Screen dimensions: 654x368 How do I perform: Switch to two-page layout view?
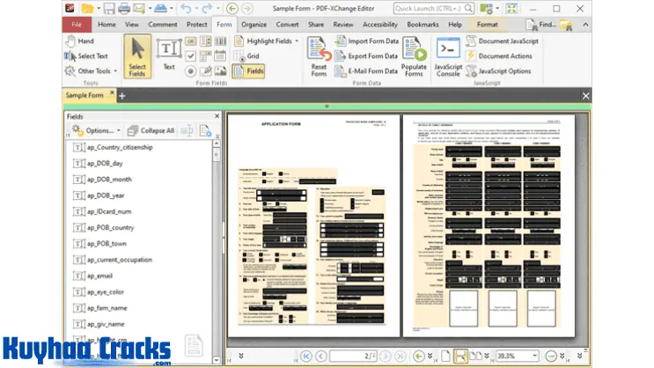coord(477,356)
